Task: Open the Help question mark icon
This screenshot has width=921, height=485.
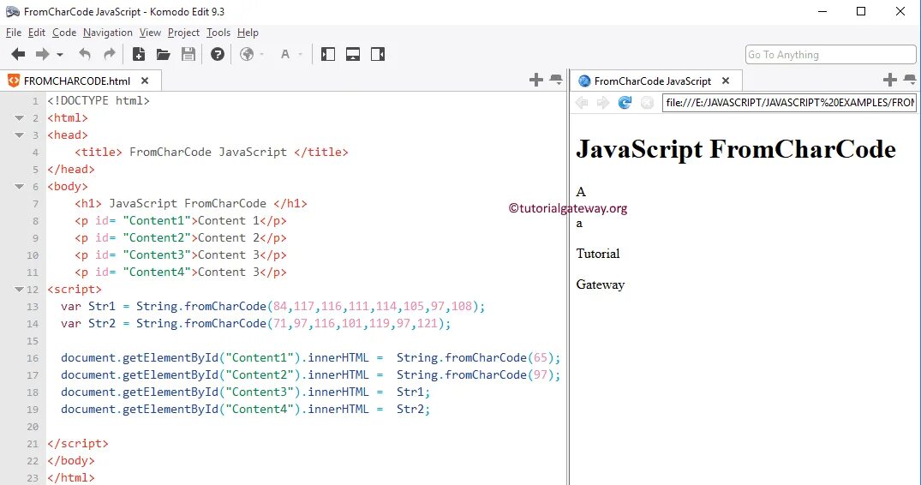Action: [x=218, y=55]
